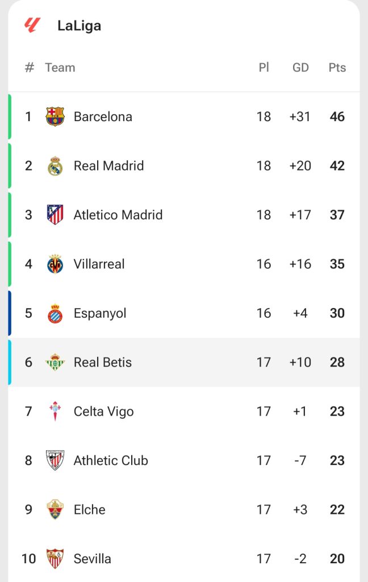Viewport: 368px width, 582px height.
Task: Select the GD column header
Action: tap(300, 68)
